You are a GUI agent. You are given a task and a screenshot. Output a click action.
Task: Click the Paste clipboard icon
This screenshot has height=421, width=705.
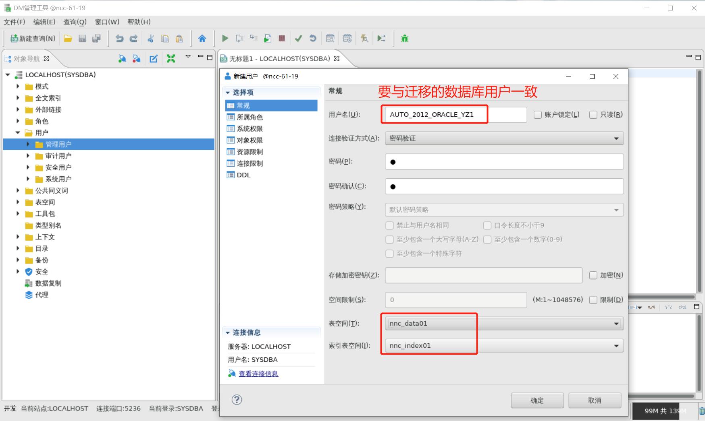(179, 39)
